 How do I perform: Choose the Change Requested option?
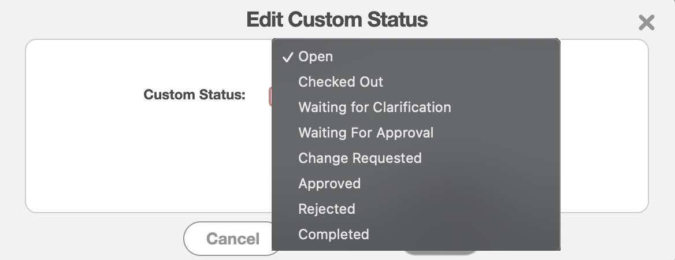click(360, 158)
